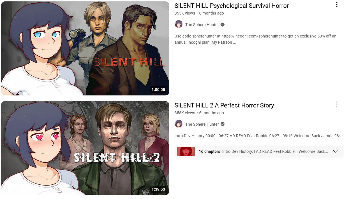Image resolution: width=349 pixels, height=199 pixels.
Task: Click the Intro Dev History description text
Action: coord(258,136)
